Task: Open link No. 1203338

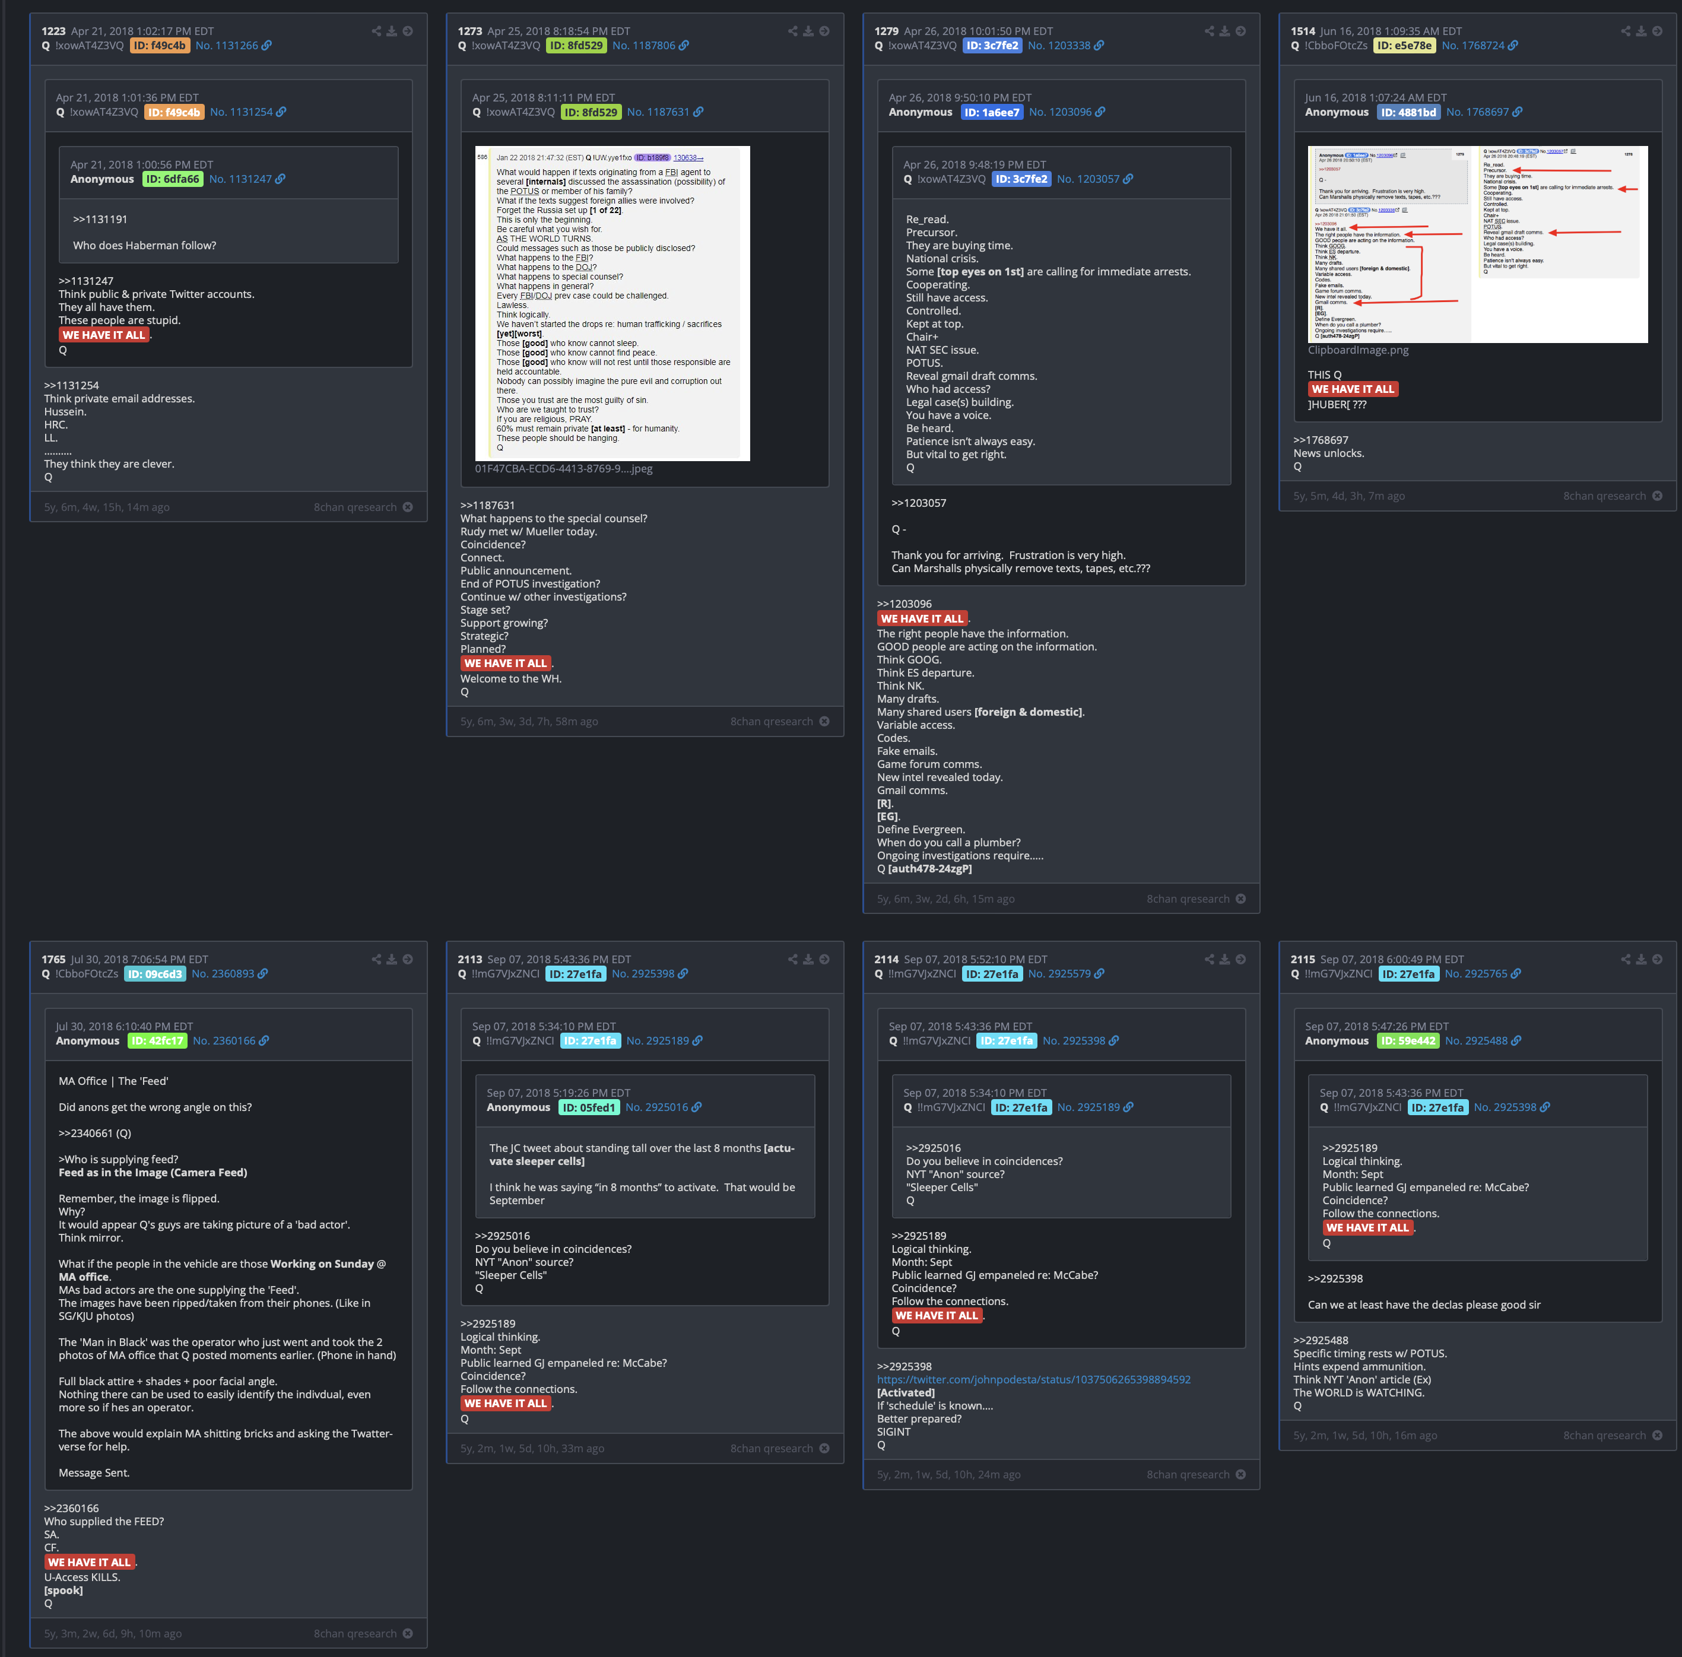Action: pyautogui.click(x=1065, y=45)
